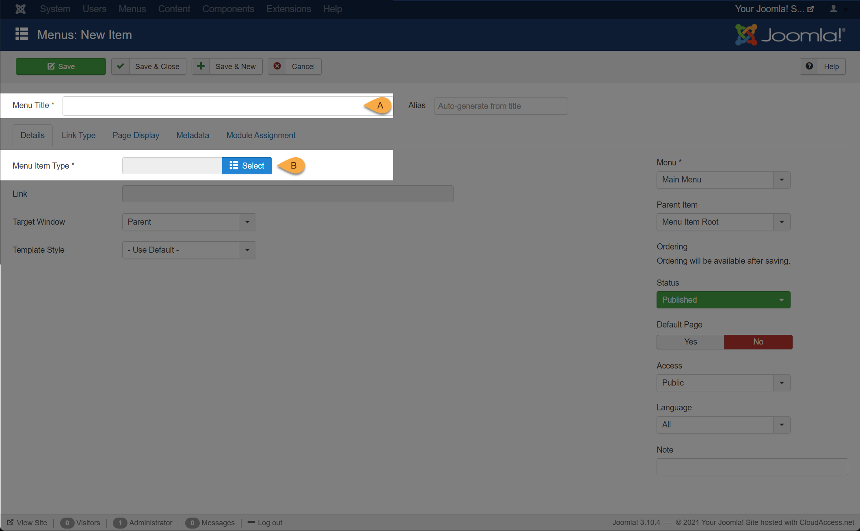The height and width of the screenshot is (531, 860).
Task: Open the Main Menu selection dropdown
Action: [723, 180]
